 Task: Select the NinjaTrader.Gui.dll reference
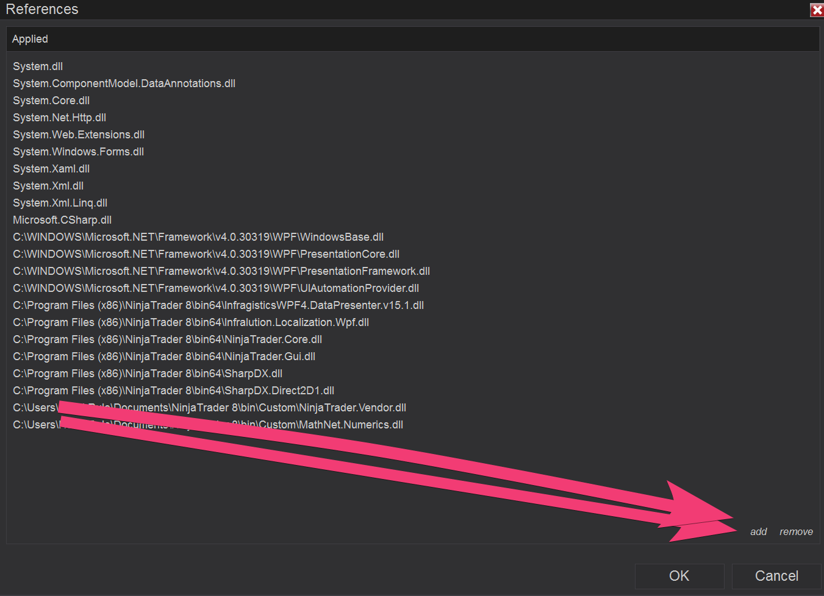pyautogui.click(x=164, y=357)
